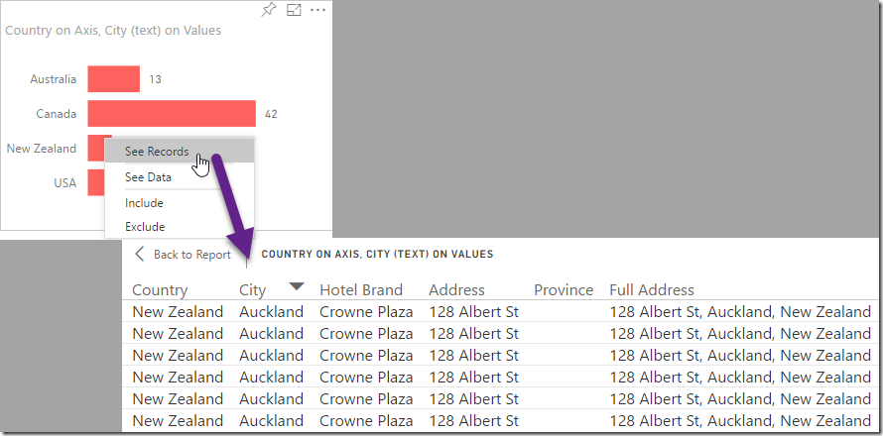Sort by Hotel Brand column header

tap(361, 290)
